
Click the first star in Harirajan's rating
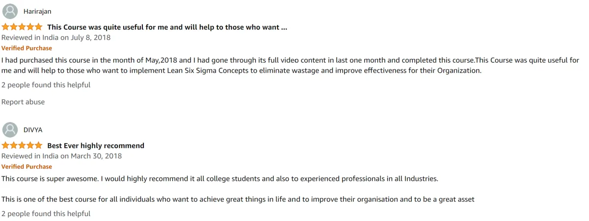point(6,27)
